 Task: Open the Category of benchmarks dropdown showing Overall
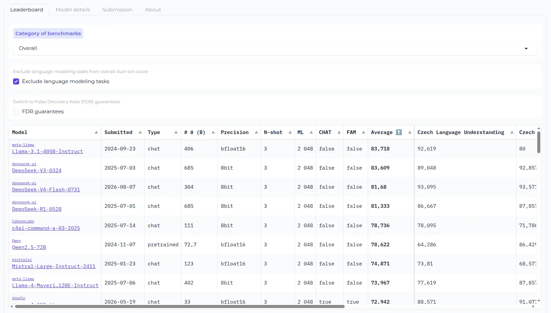point(275,48)
